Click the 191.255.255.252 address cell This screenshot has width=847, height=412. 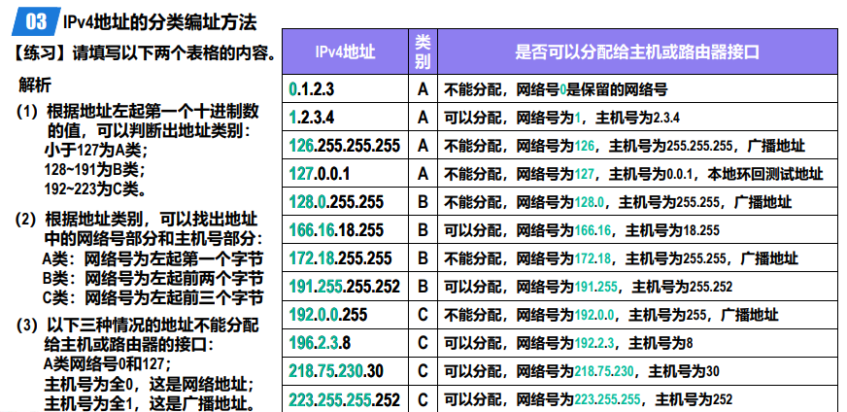click(x=344, y=287)
